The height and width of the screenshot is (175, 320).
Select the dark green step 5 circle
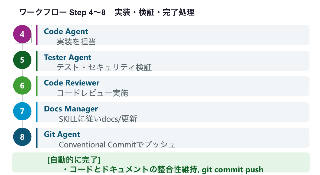click(22, 60)
